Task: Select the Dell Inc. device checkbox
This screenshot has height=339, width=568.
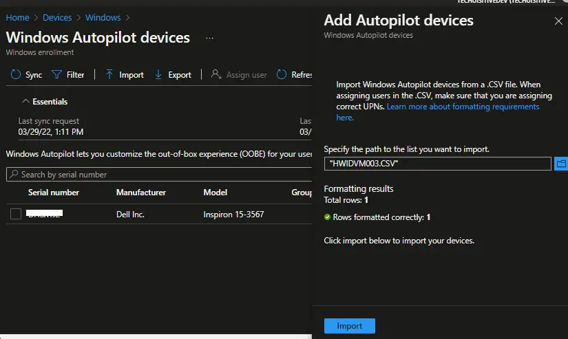Action: [x=16, y=214]
